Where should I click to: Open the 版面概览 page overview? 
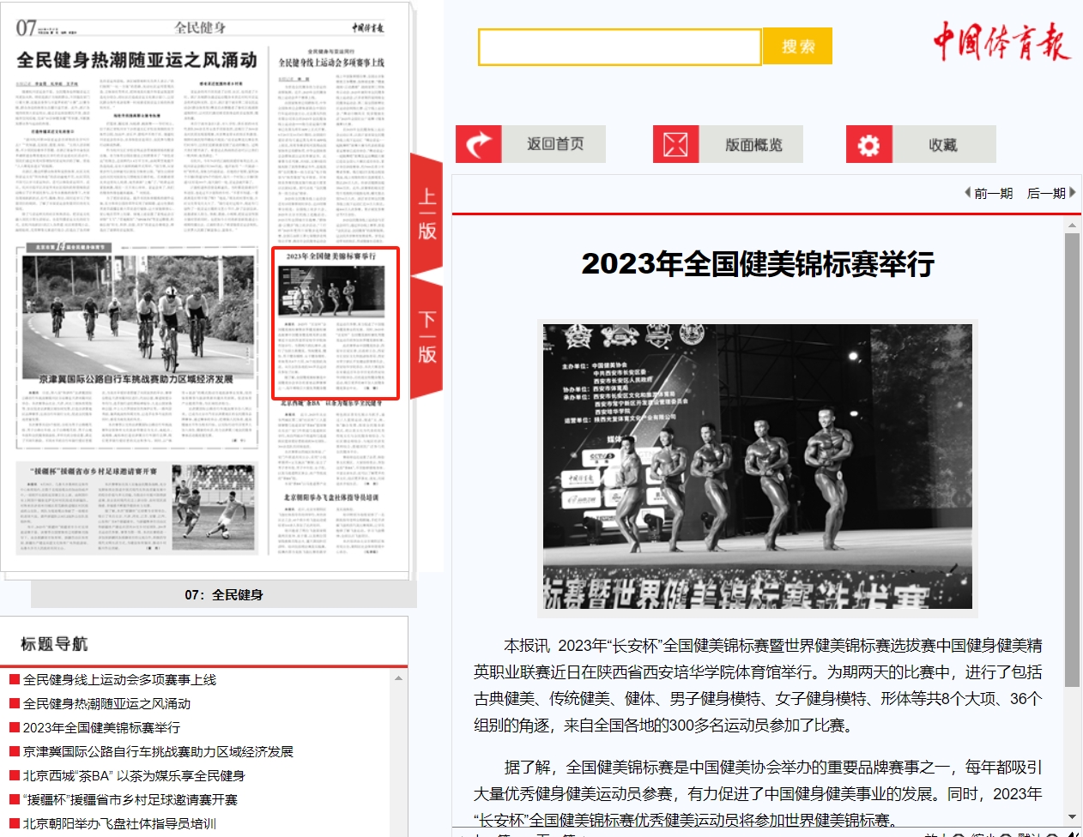(753, 145)
